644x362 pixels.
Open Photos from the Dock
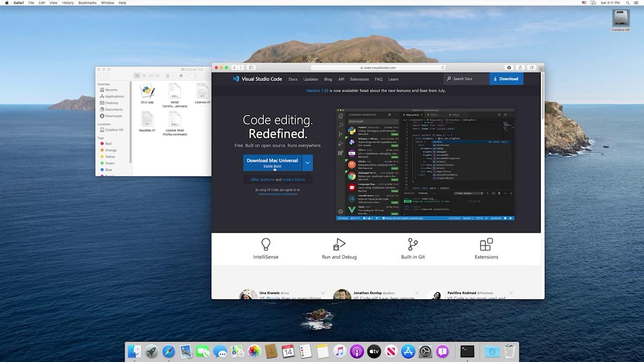tap(254, 351)
